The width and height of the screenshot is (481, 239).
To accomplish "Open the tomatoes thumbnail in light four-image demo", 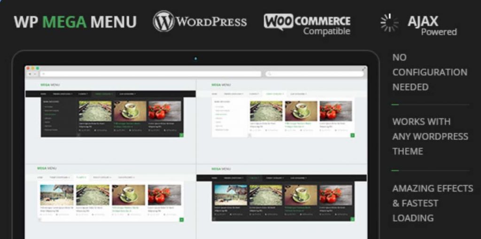I will coord(164,195).
